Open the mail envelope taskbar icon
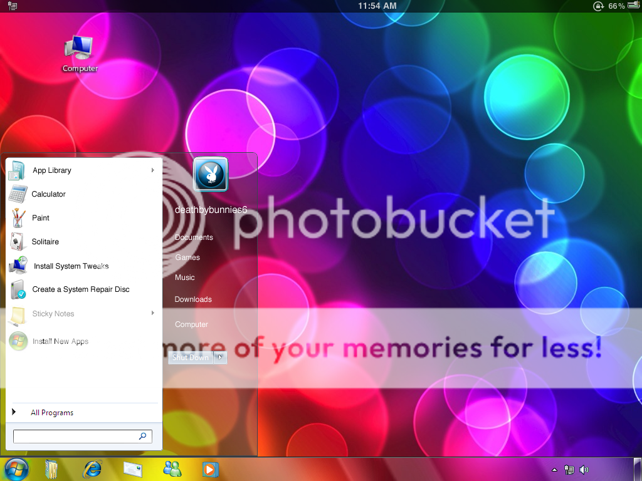 (133, 469)
